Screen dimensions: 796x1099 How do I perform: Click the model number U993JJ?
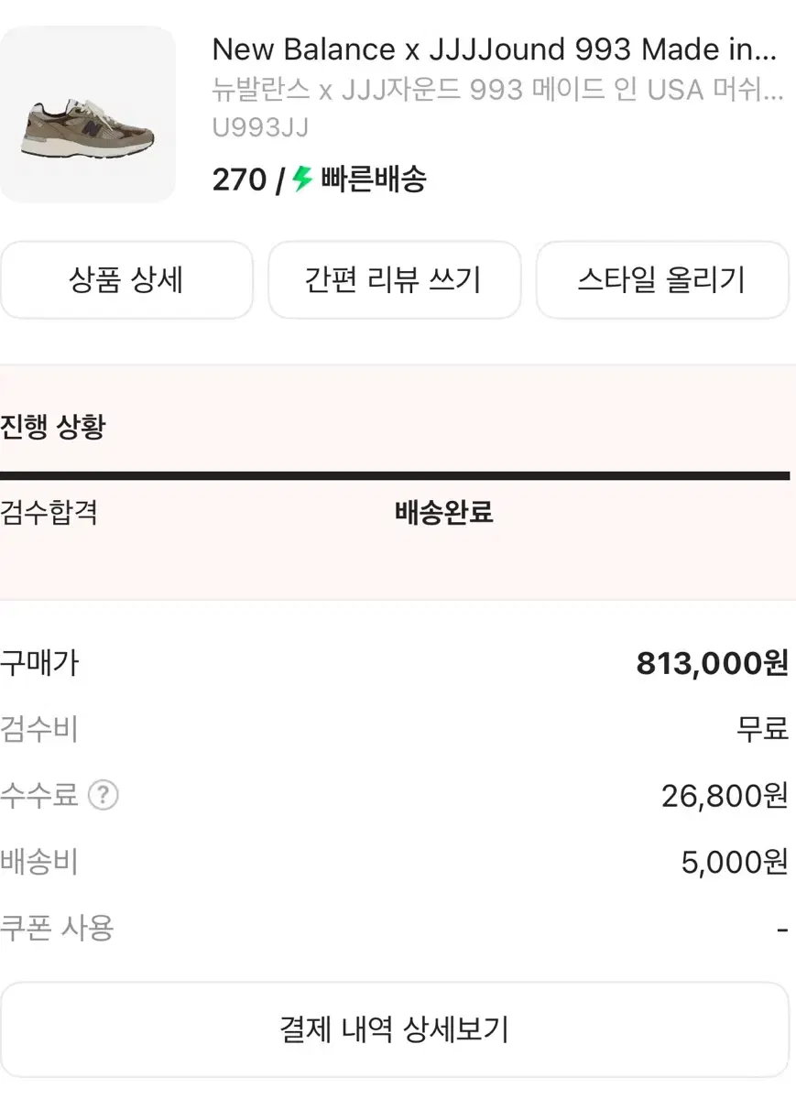(x=260, y=128)
